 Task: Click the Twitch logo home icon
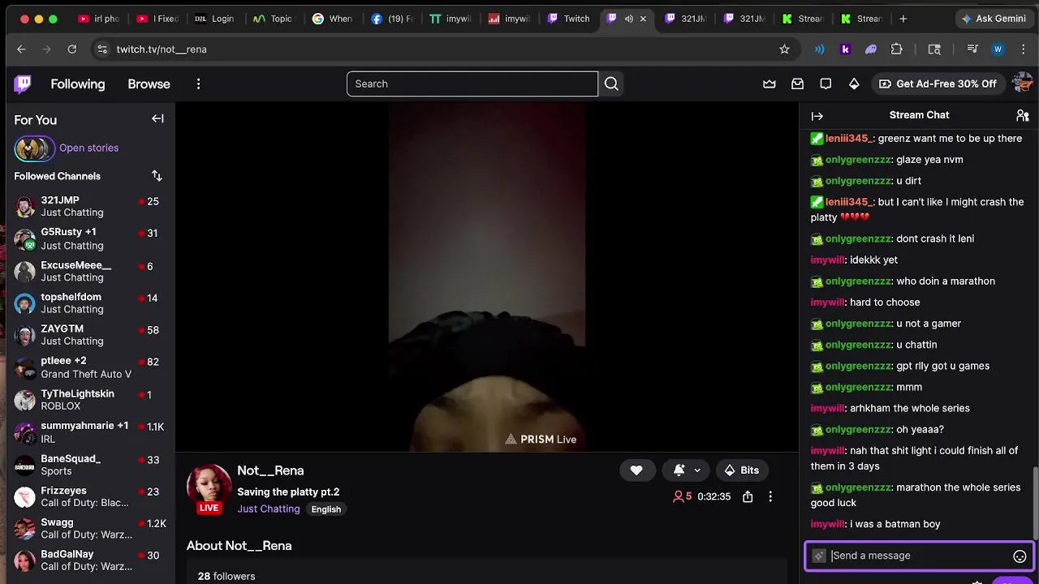pyautogui.click(x=23, y=84)
